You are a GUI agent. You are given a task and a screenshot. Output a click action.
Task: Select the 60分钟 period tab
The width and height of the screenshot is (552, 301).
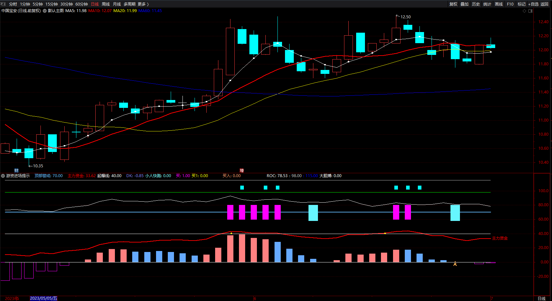click(x=82, y=4)
